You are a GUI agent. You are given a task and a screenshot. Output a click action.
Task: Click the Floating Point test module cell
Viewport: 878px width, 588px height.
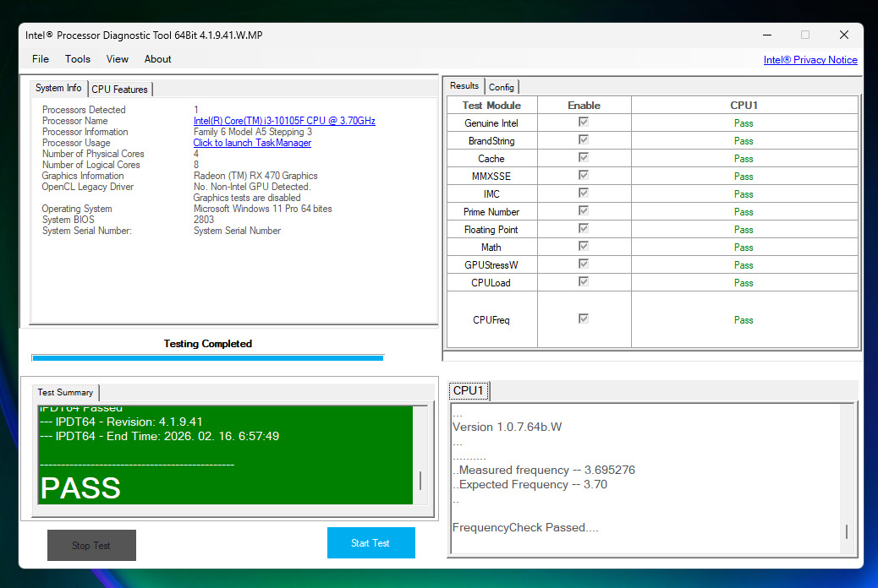pyautogui.click(x=491, y=230)
